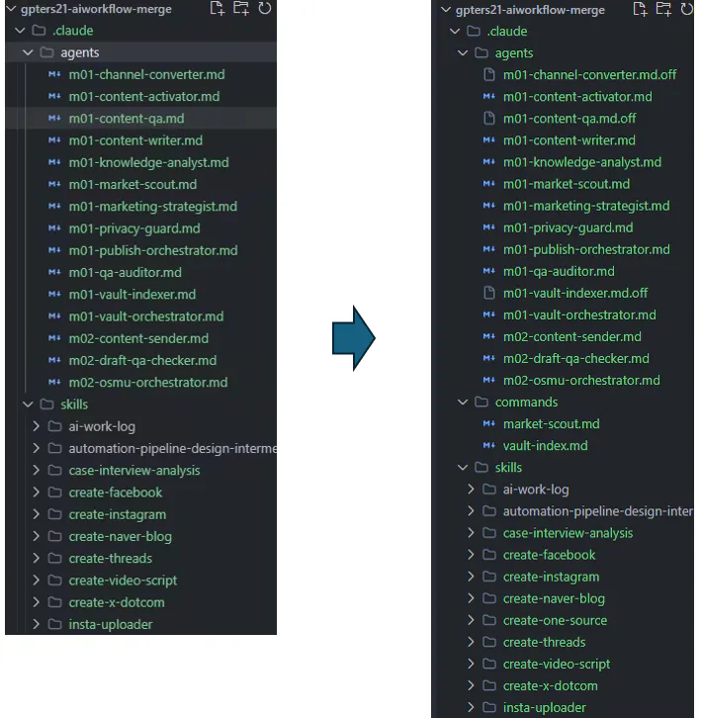Select create-instagram folder in right panel
Viewport: 701px width, 718px height.
[552, 577]
